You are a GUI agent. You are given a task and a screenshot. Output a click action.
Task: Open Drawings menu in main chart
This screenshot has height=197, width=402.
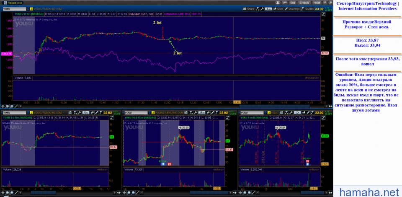click(x=292, y=9)
